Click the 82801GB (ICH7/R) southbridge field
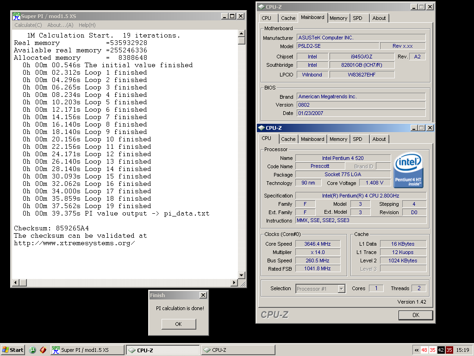This screenshot has width=474, height=356. point(362,65)
